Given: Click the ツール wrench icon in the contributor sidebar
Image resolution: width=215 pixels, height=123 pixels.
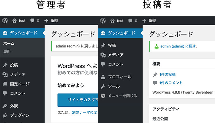Looking at the screenshot, I should coord(103,86).
